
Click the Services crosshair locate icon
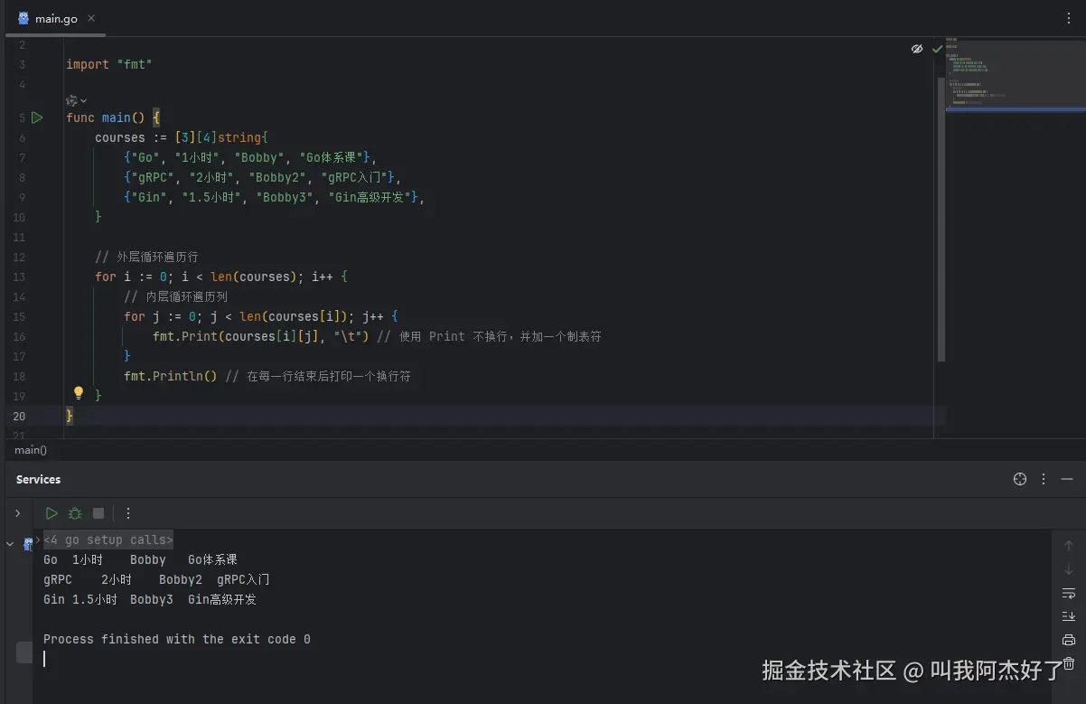[1020, 479]
